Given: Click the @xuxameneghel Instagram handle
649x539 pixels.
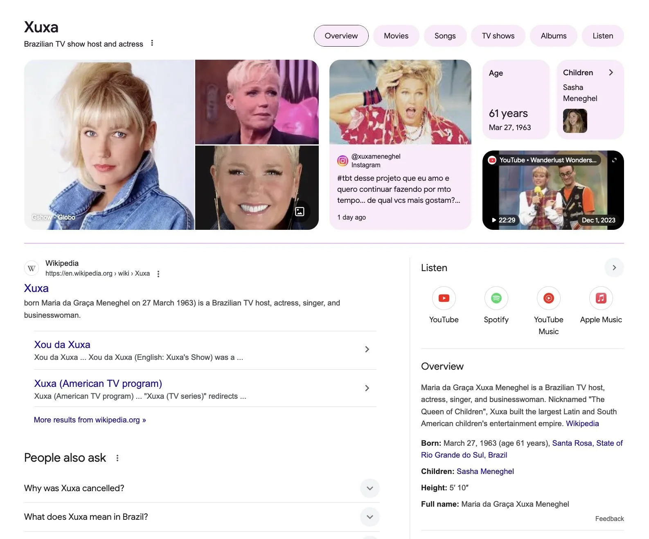Looking at the screenshot, I should 376,156.
